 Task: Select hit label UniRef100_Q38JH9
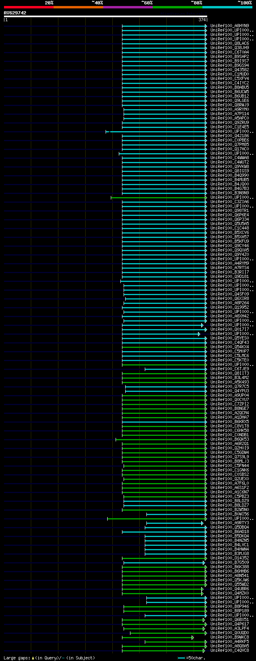pos(230,48)
